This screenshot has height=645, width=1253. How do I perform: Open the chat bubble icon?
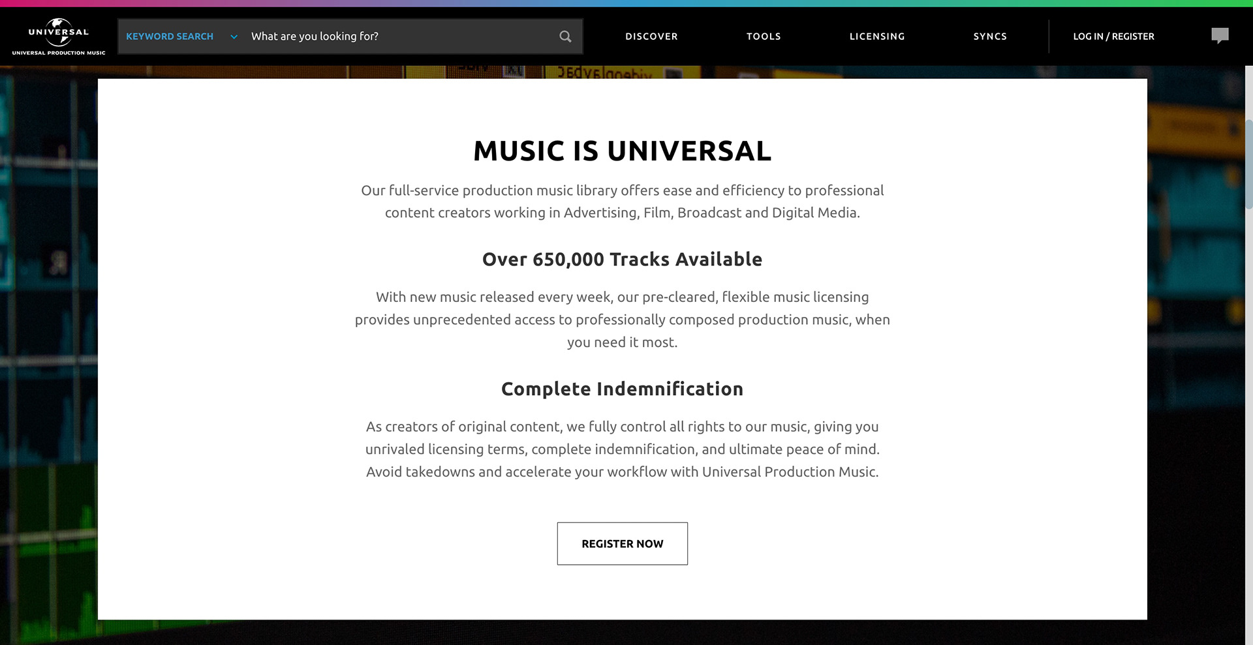pyautogui.click(x=1220, y=36)
